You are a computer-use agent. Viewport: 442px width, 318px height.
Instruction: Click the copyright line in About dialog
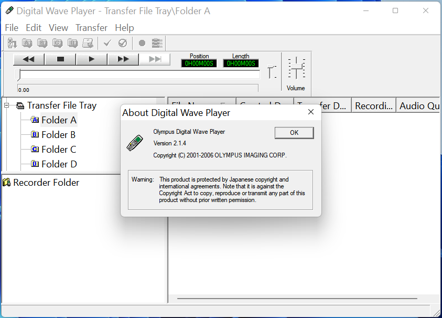pyautogui.click(x=220, y=155)
